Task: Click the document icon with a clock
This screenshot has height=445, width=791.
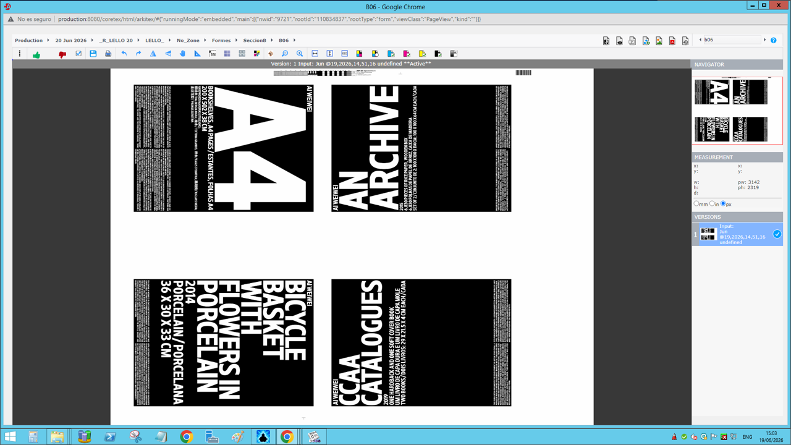Action: click(x=685, y=41)
